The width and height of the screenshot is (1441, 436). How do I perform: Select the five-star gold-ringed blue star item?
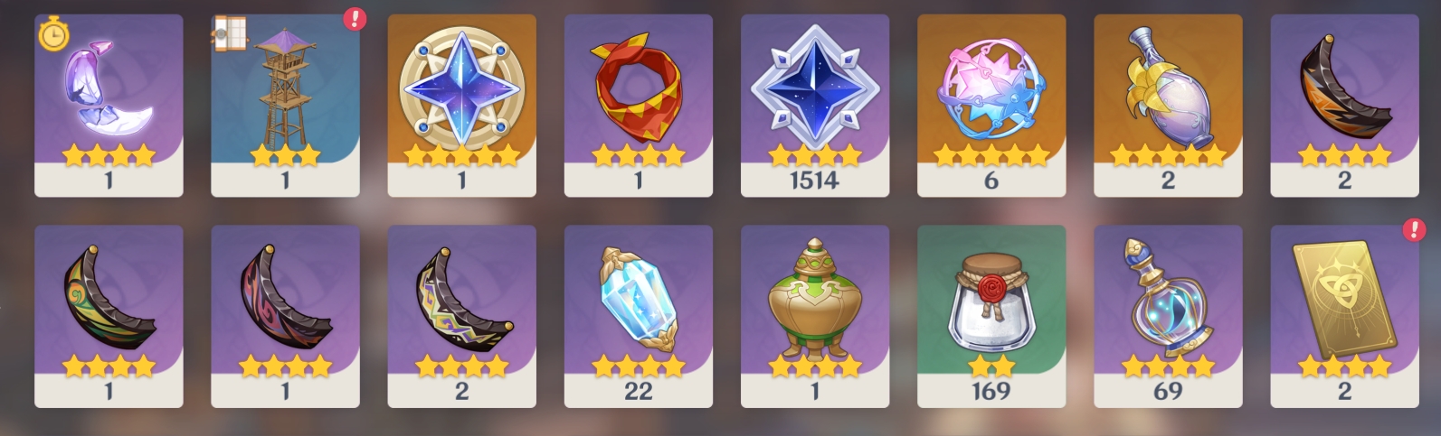[x=461, y=106]
